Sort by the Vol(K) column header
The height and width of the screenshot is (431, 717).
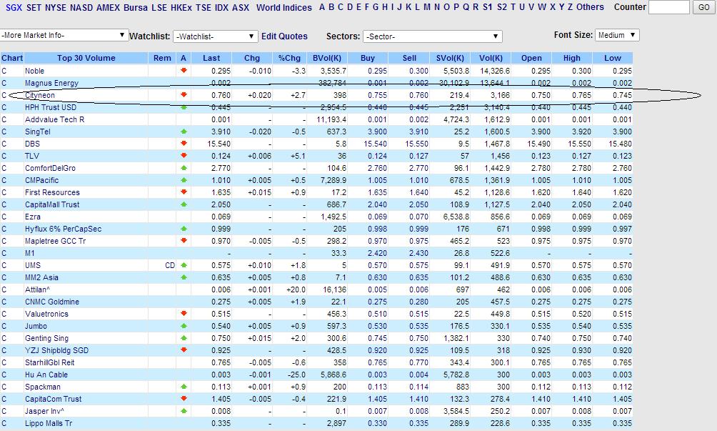click(491, 58)
